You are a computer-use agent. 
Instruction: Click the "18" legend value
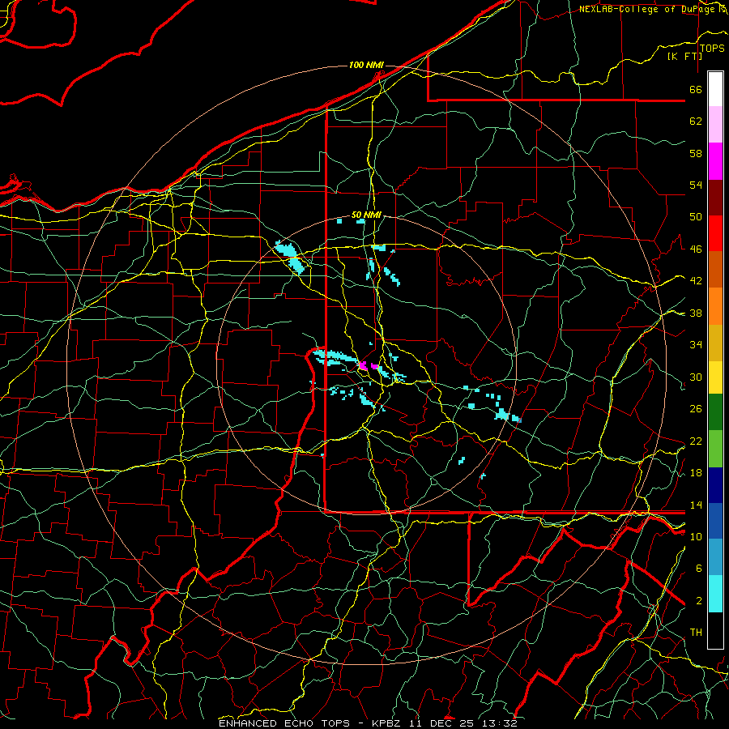(x=696, y=473)
